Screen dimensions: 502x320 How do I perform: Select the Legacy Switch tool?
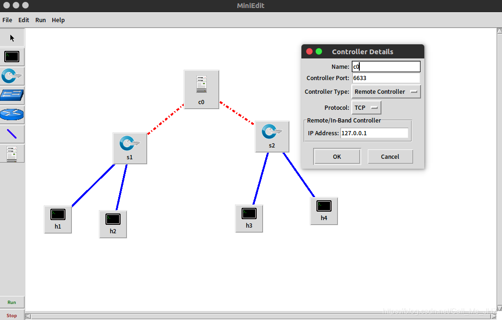[12, 95]
